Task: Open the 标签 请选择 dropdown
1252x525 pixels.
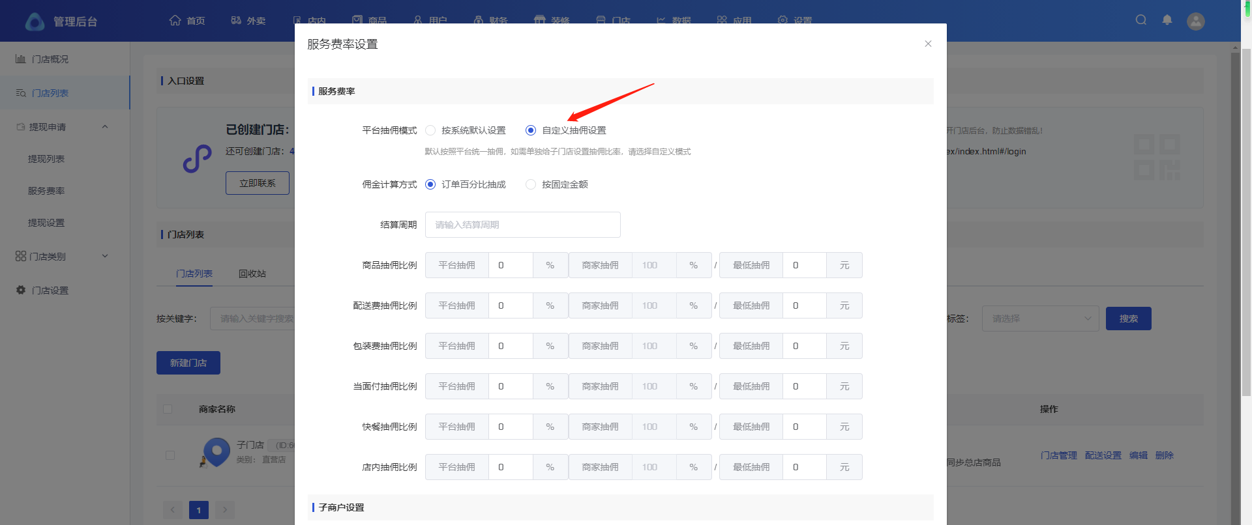Action: click(x=1040, y=319)
